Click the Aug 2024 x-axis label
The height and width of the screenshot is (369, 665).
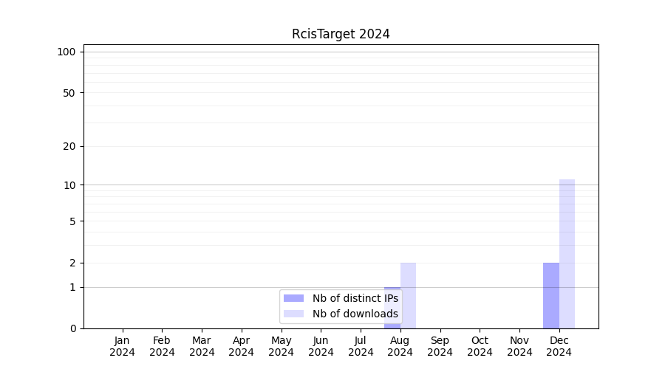[x=400, y=346]
